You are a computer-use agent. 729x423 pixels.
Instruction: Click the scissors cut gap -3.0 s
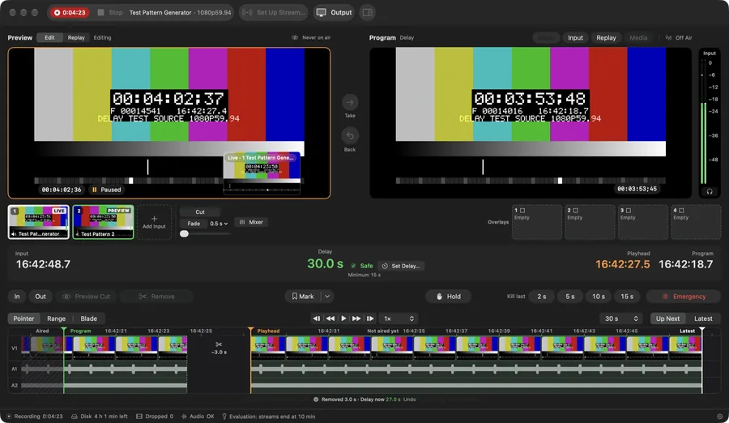tap(219, 348)
